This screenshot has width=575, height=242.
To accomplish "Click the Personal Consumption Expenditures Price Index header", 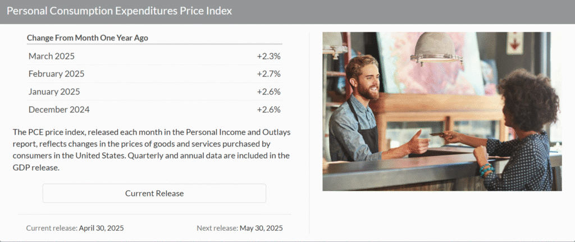I will 119,11.
